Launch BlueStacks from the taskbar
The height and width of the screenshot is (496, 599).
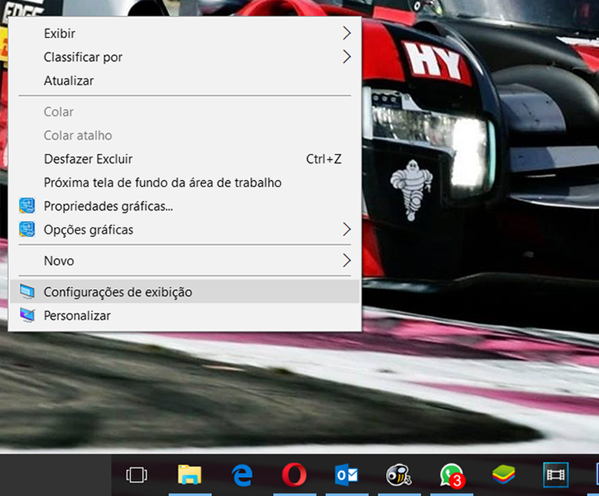tap(503, 475)
